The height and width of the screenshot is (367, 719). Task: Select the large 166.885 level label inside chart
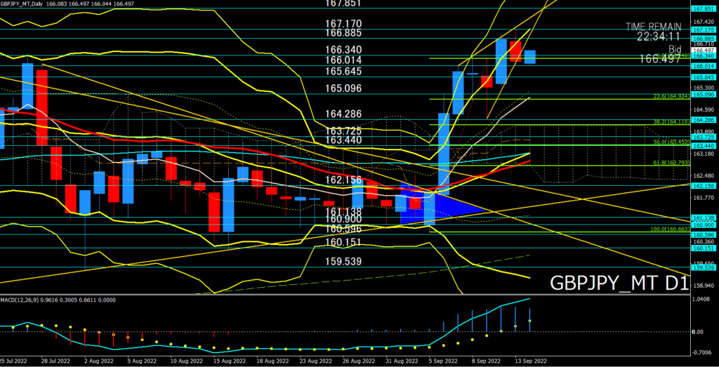[343, 33]
